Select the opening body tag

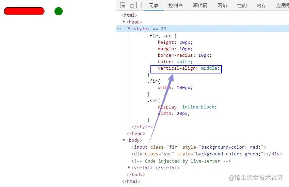click(x=134, y=140)
